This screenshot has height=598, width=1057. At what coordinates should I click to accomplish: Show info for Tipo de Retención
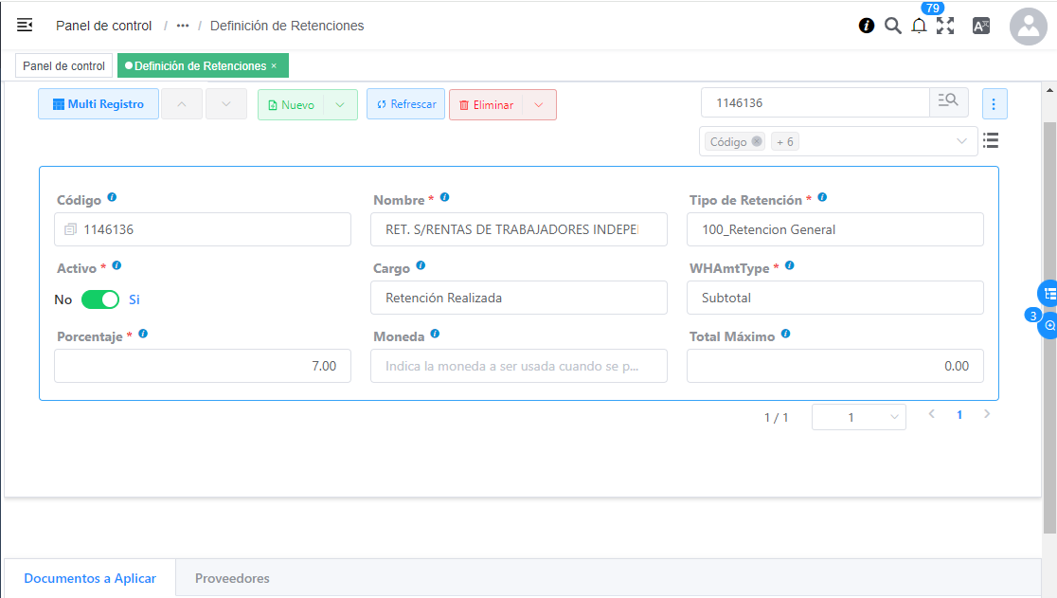pyautogui.click(x=822, y=197)
